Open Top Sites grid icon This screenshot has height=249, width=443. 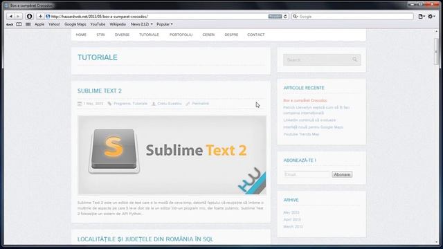(28, 25)
